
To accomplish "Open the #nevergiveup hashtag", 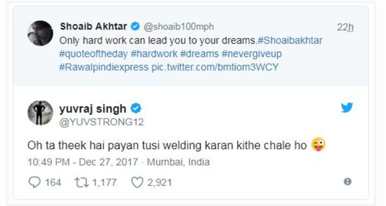I will (x=251, y=54).
